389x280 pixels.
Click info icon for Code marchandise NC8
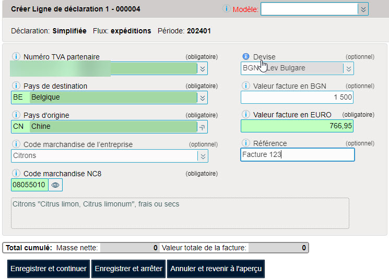(16, 173)
